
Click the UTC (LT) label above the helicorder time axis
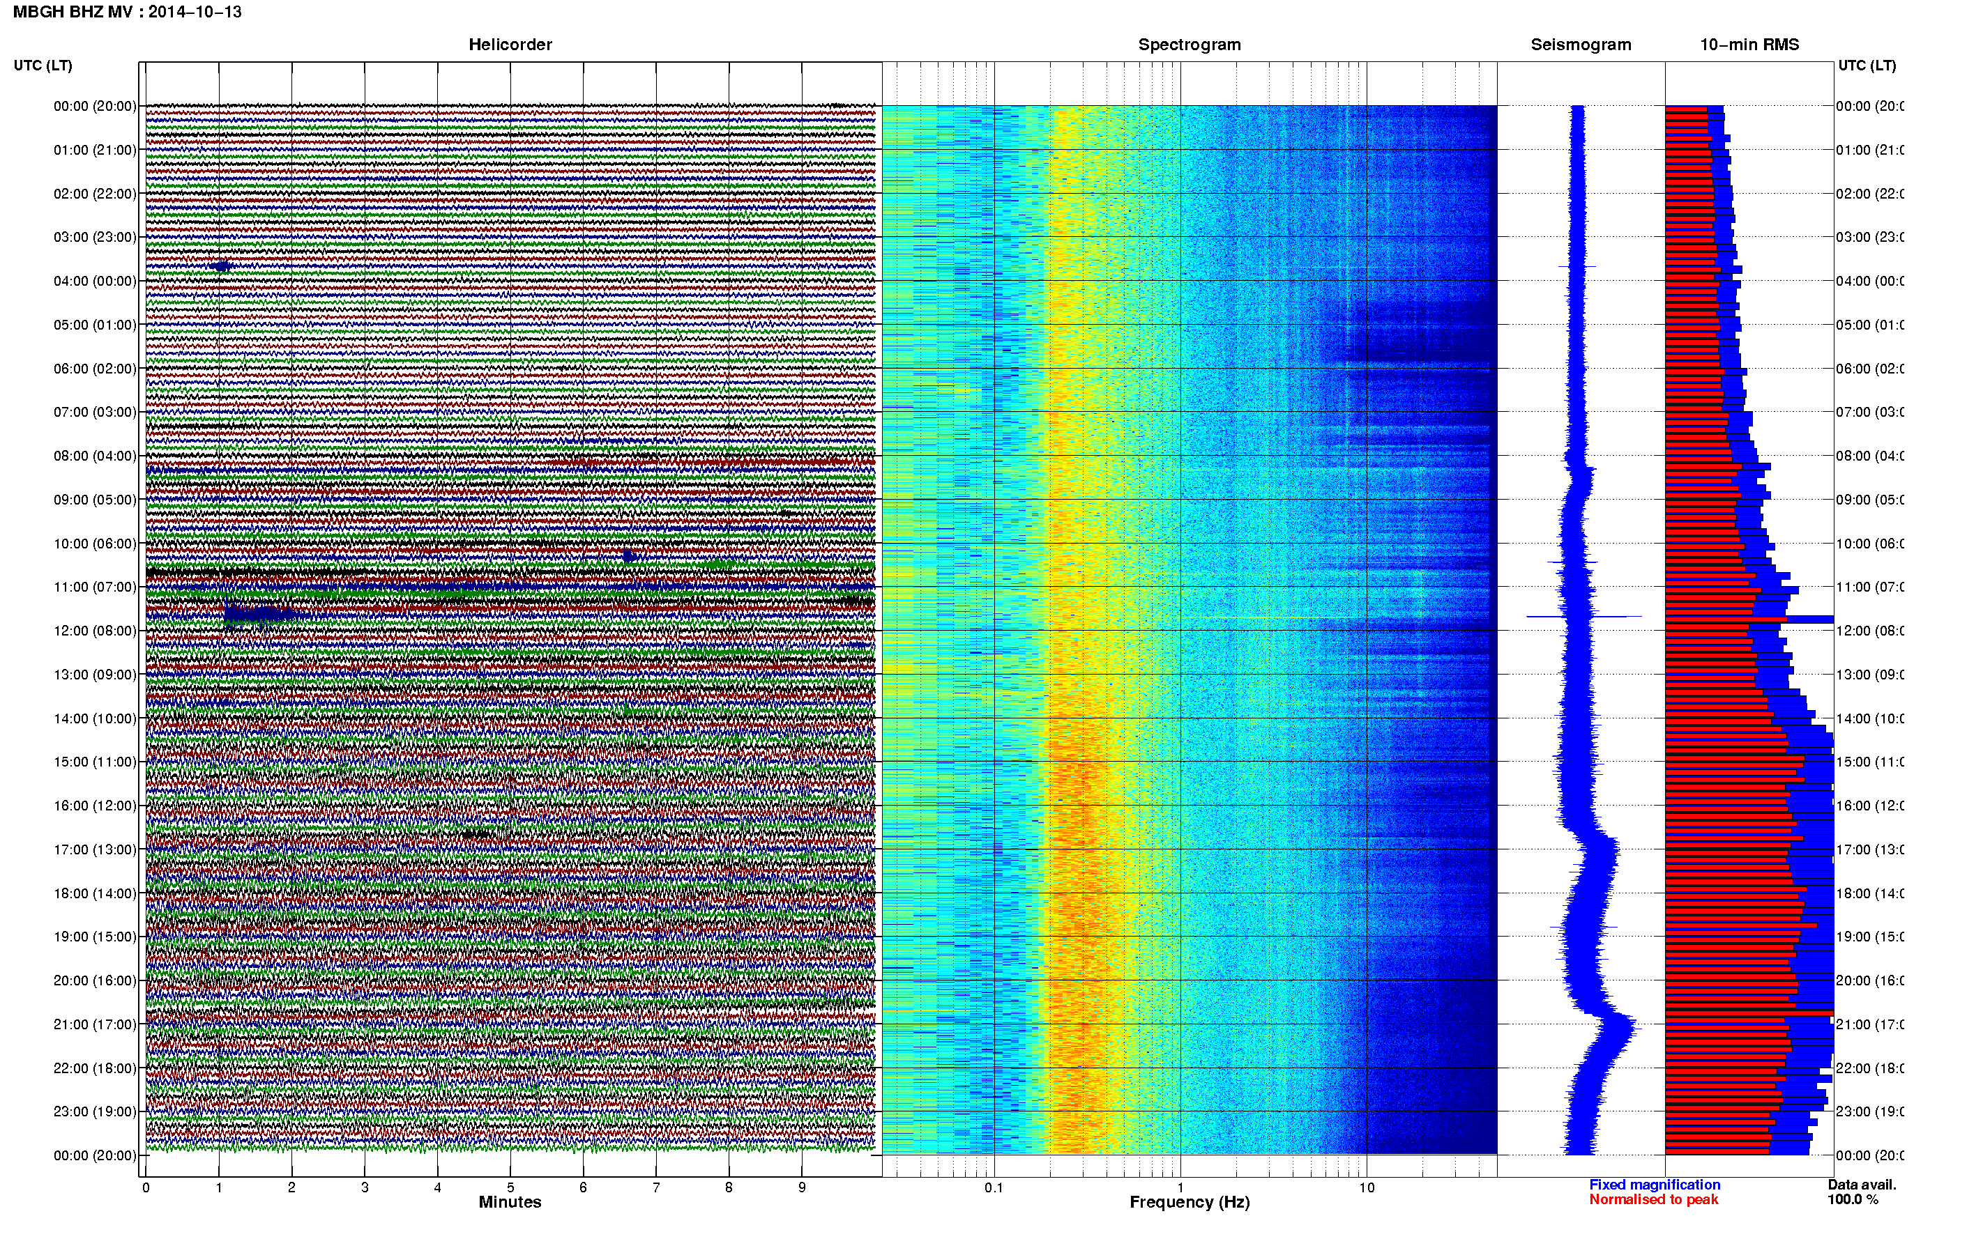point(43,66)
